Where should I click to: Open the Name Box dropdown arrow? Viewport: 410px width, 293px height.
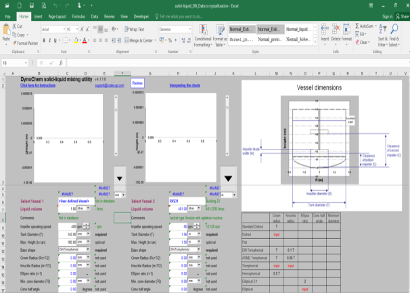pyautogui.click(x=26, y=63)
